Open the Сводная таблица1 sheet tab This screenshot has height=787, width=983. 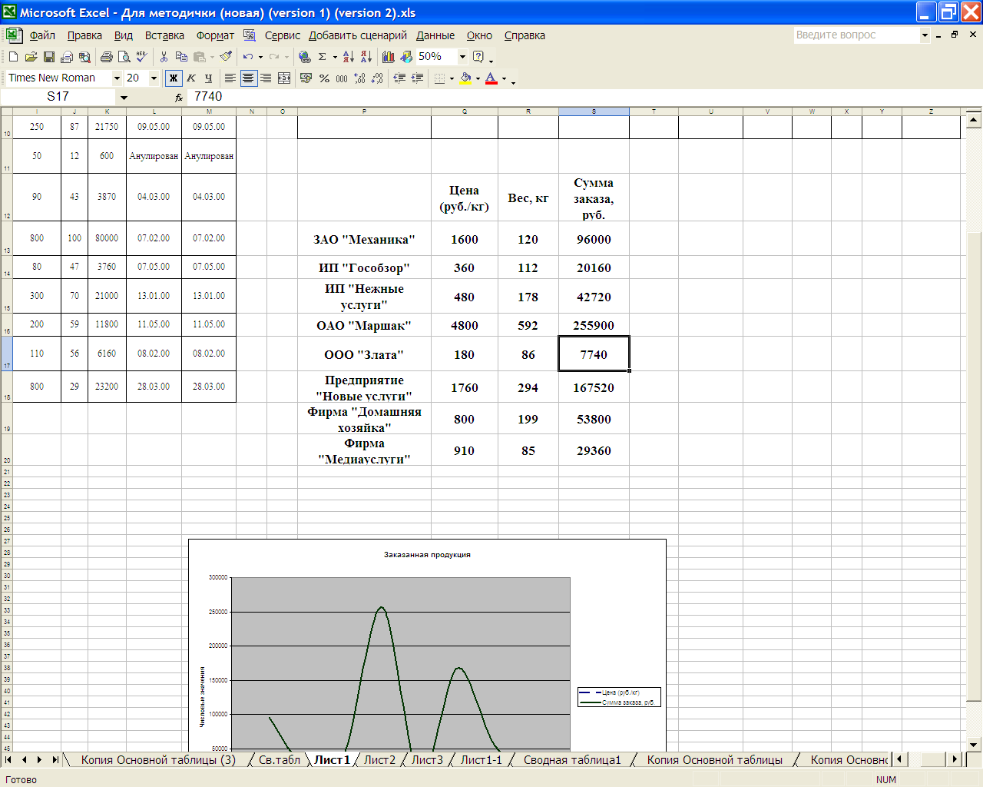coord(572,759)
